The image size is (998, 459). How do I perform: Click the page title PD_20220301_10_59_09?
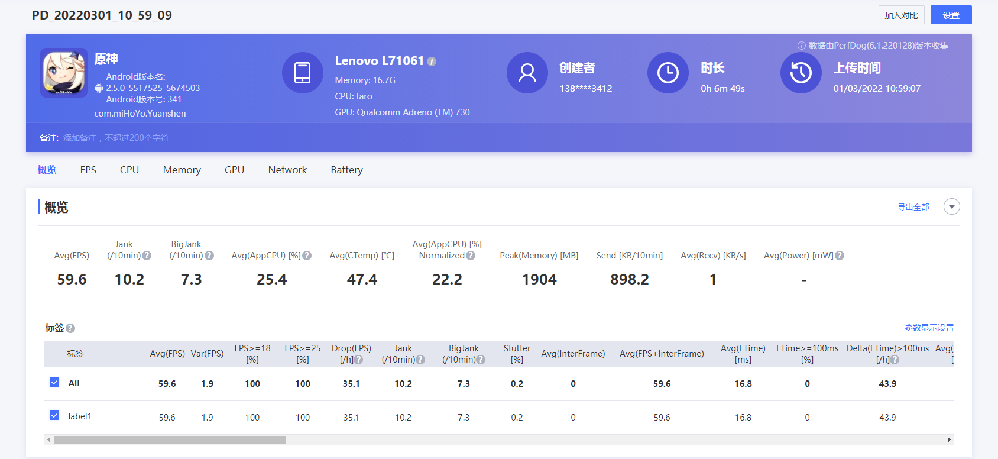point(102,15)
